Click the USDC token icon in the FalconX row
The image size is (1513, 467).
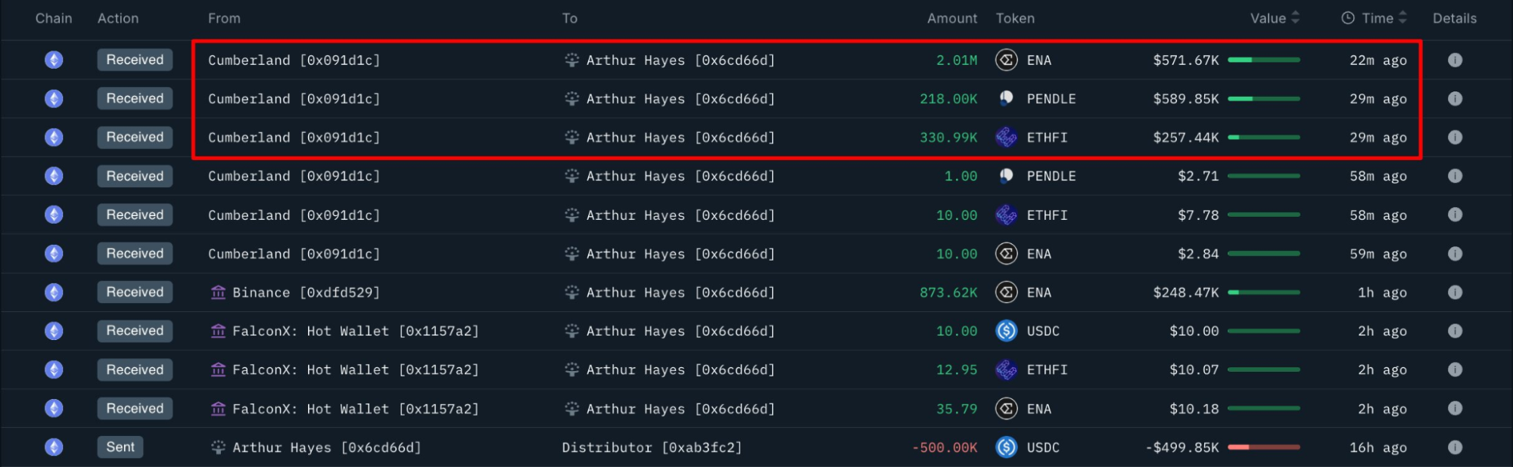point(1006,330)
